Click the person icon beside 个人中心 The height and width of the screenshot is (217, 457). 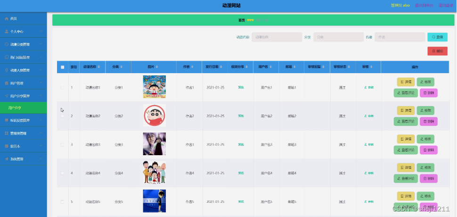click(x=7, y=32)
